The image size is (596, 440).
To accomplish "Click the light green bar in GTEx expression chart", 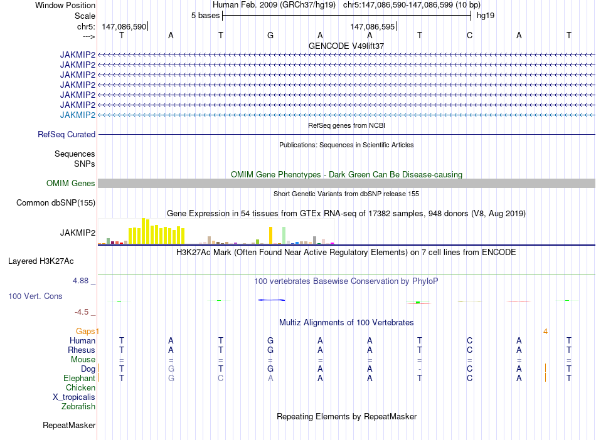I will click(284, 236).
